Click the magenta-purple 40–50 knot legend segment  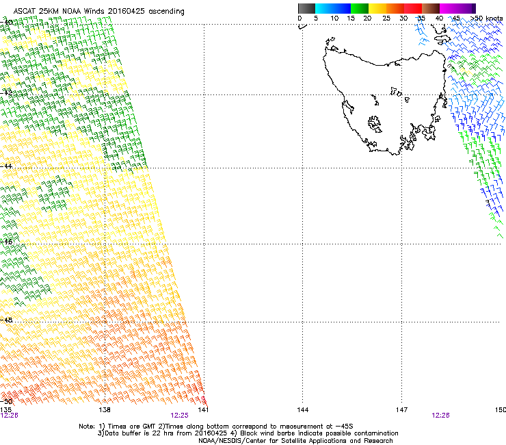click(x=457, y=8)
